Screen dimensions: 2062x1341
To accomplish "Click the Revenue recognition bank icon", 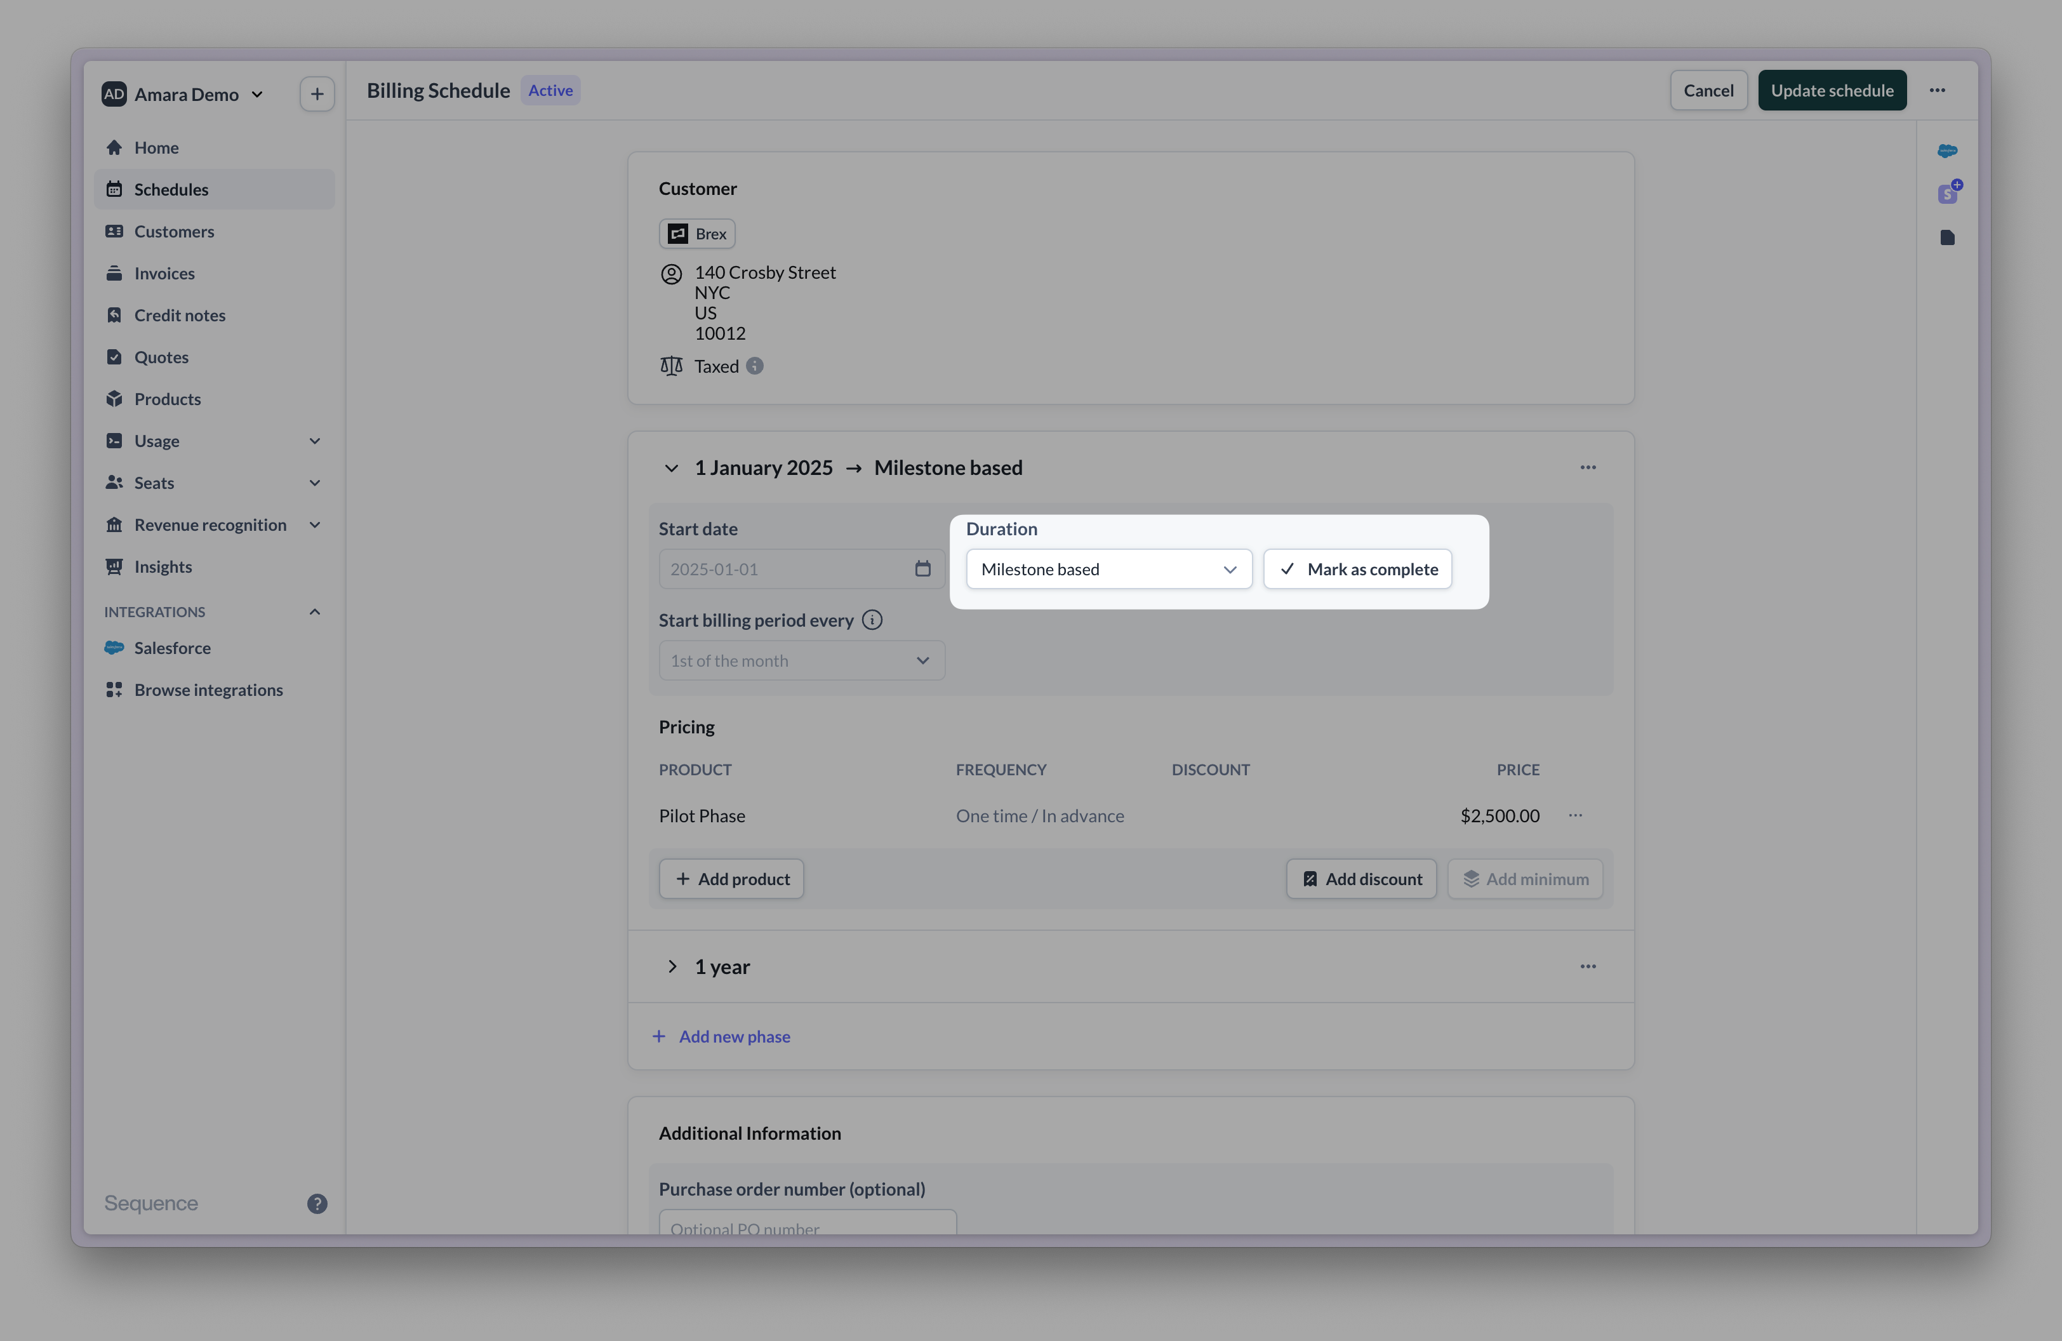I will tap(114, 525).
